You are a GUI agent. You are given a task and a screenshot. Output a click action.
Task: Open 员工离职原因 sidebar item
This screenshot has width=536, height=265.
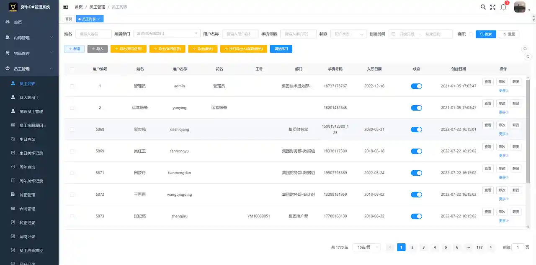coord(29,125)
